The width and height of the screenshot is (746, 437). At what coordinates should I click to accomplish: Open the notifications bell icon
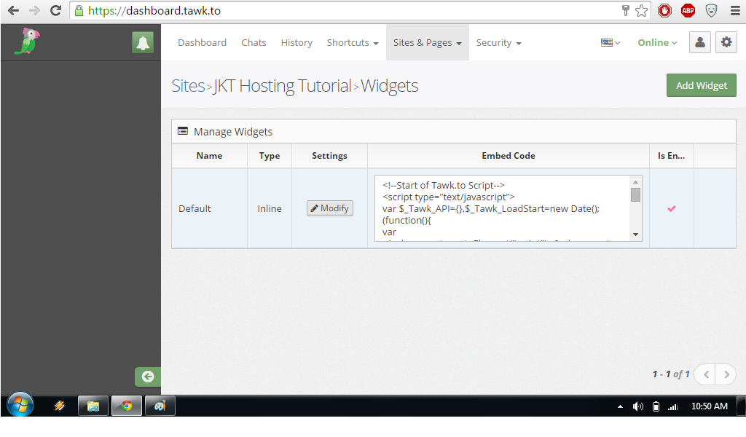coord(143,42)
